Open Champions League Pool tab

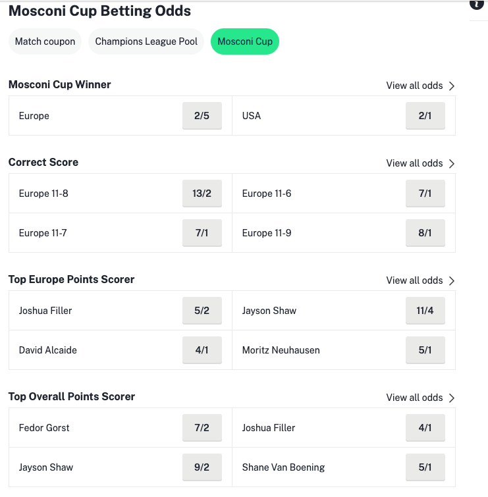[146, 41]
